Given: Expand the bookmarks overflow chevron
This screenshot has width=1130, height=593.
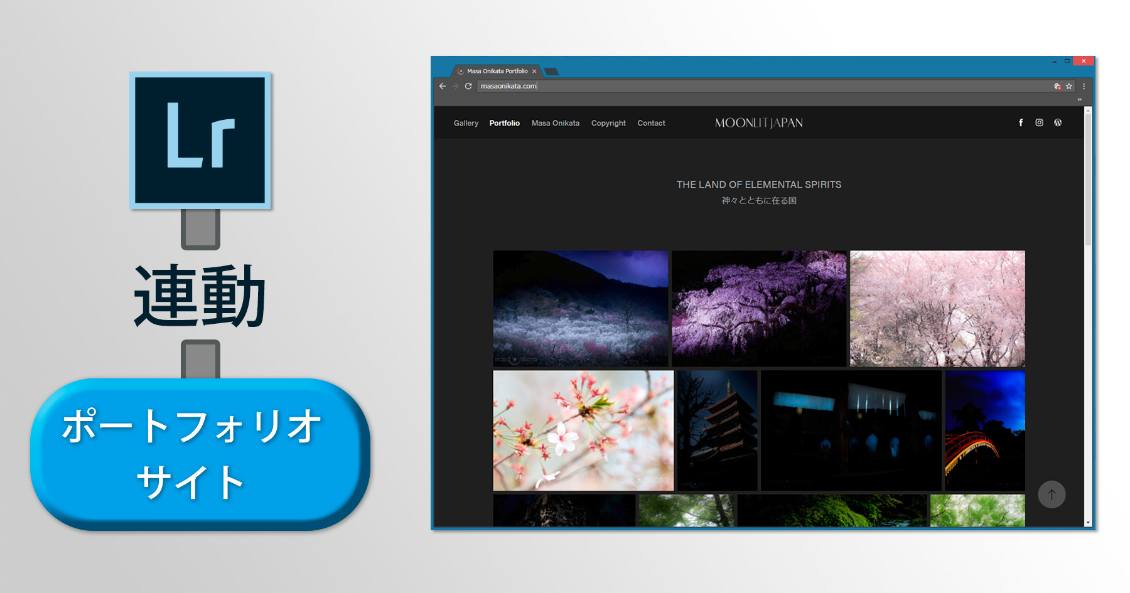Looking at the screenshot, I should pyautogui.click(x=1079, y=99).
